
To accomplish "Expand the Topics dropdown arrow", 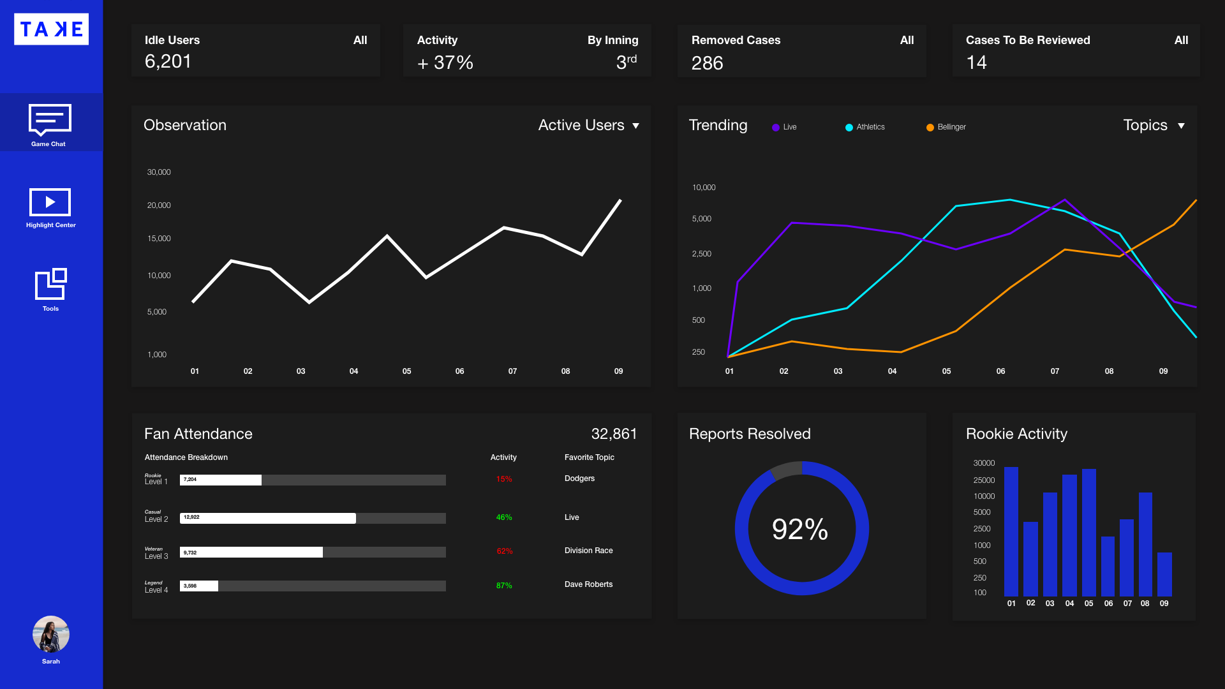I will coord(1181,126).
